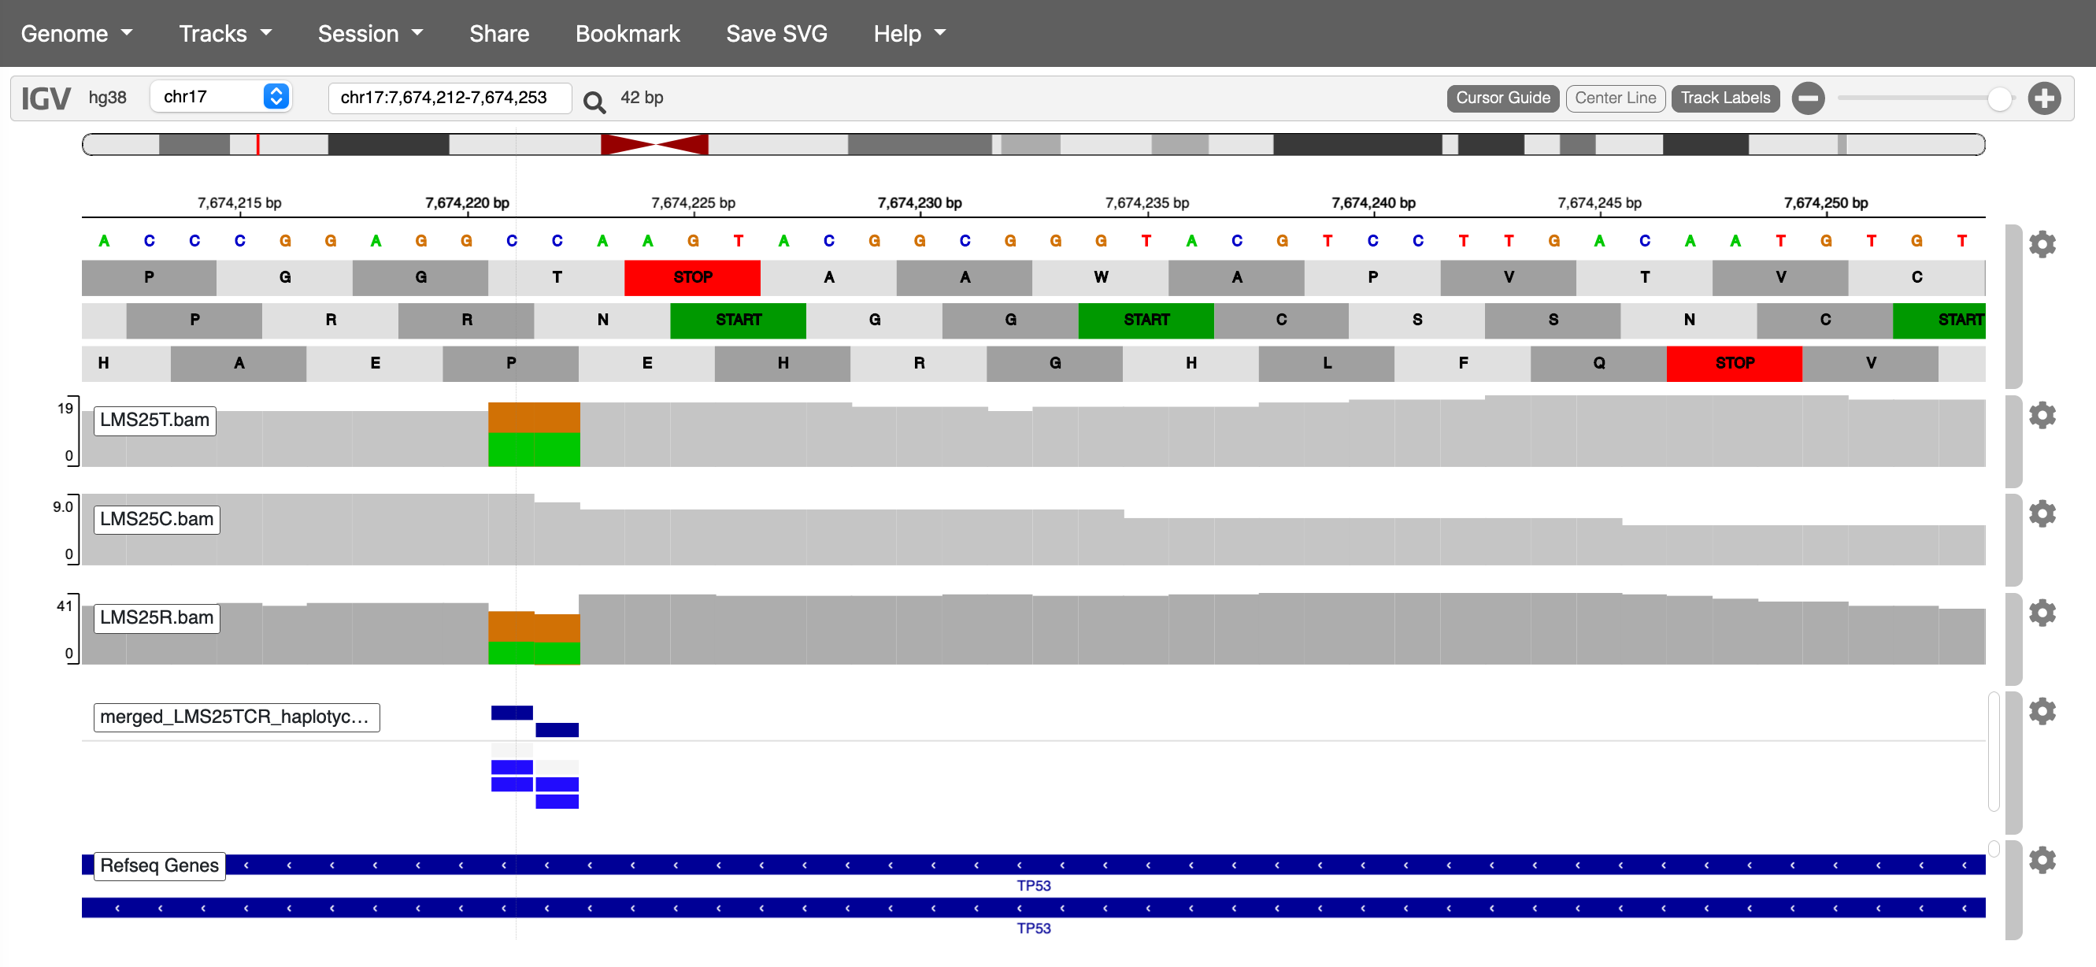Open settings gear for sequence track
Viewport: 2096px width, 967px height.
(x=2042, y=244)
